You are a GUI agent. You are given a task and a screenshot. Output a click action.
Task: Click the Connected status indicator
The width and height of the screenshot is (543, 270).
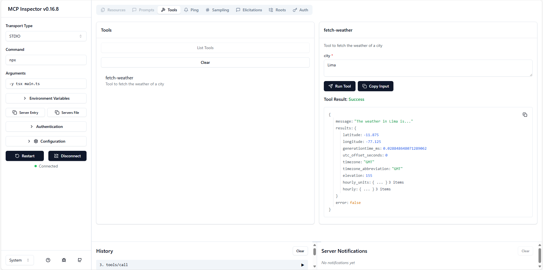coord(46,166)
